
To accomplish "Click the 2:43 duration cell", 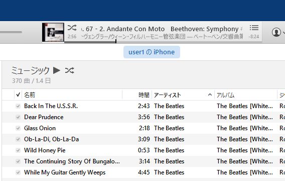I will pos(144,106).
